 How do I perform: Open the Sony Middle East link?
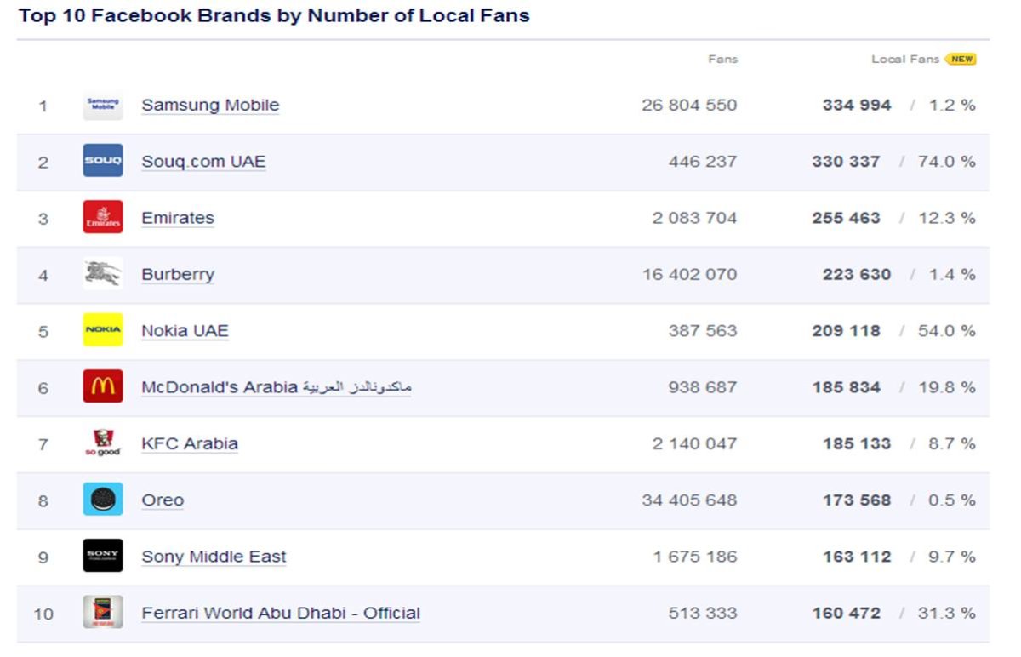(x=214, y=557)
